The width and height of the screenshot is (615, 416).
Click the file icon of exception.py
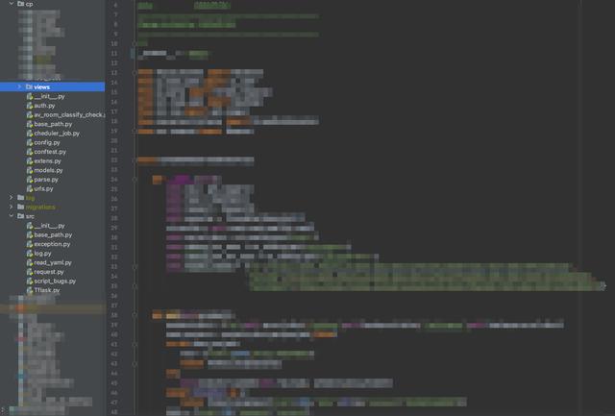30,244
